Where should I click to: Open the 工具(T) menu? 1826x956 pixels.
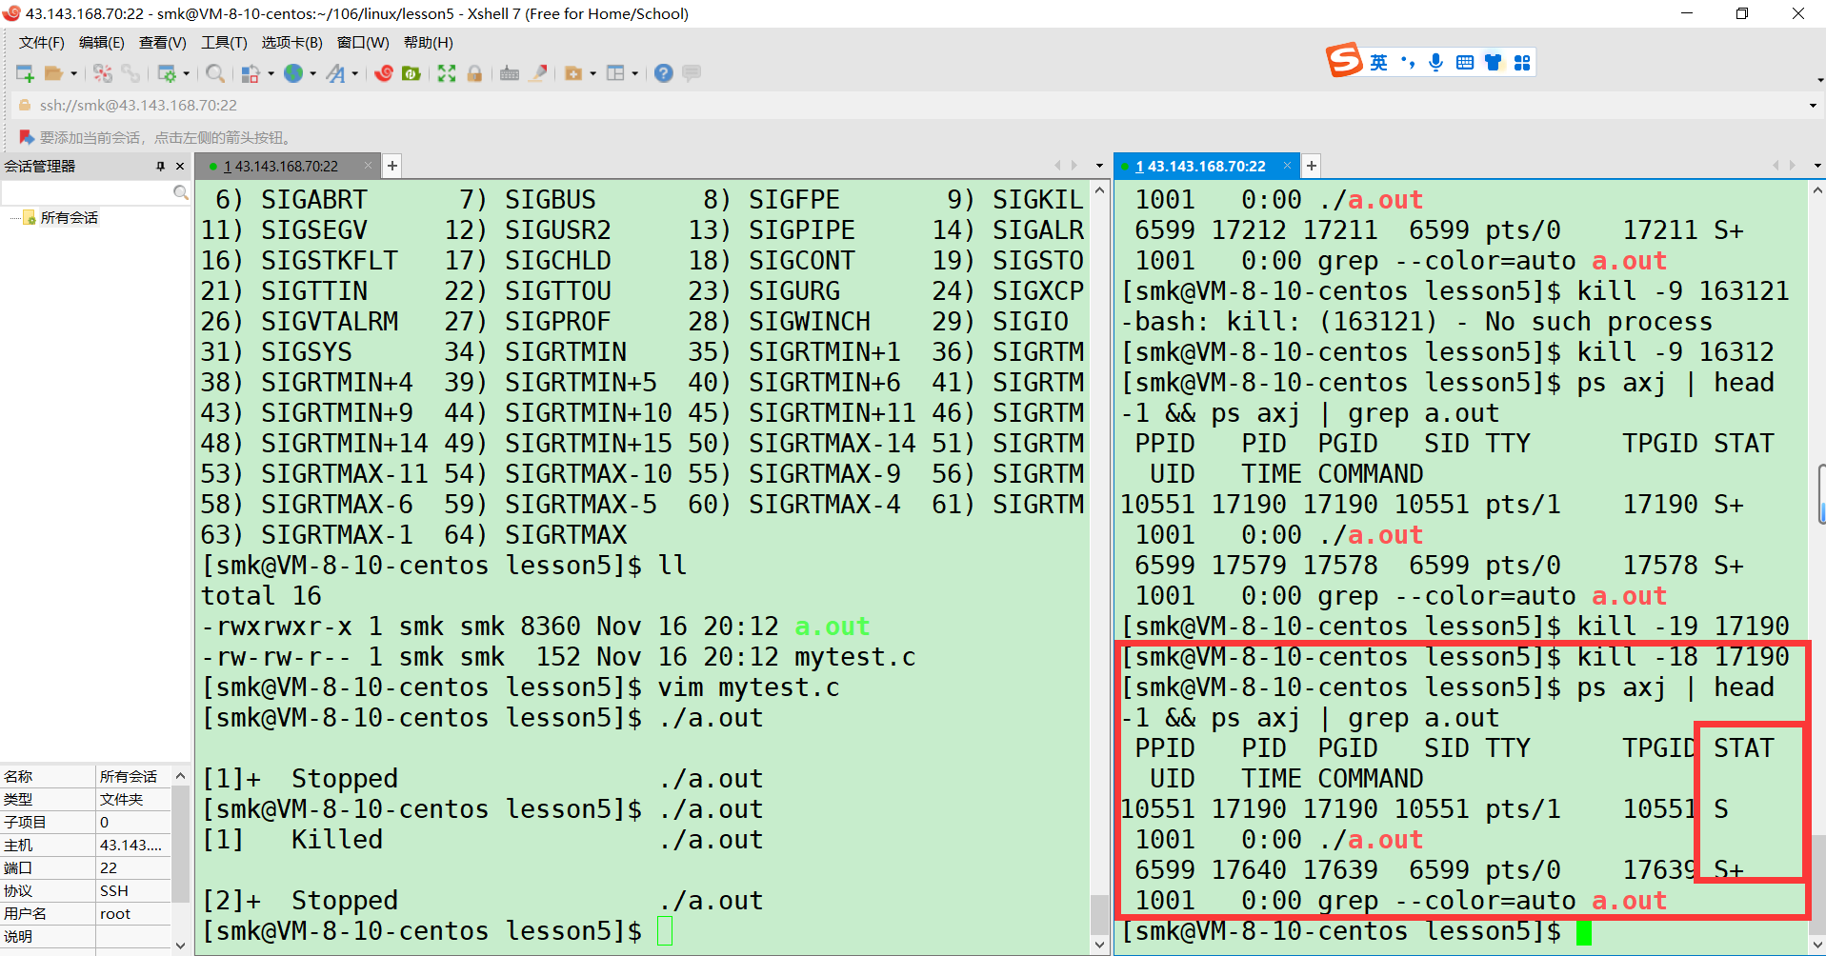click(x=224, y=43)
